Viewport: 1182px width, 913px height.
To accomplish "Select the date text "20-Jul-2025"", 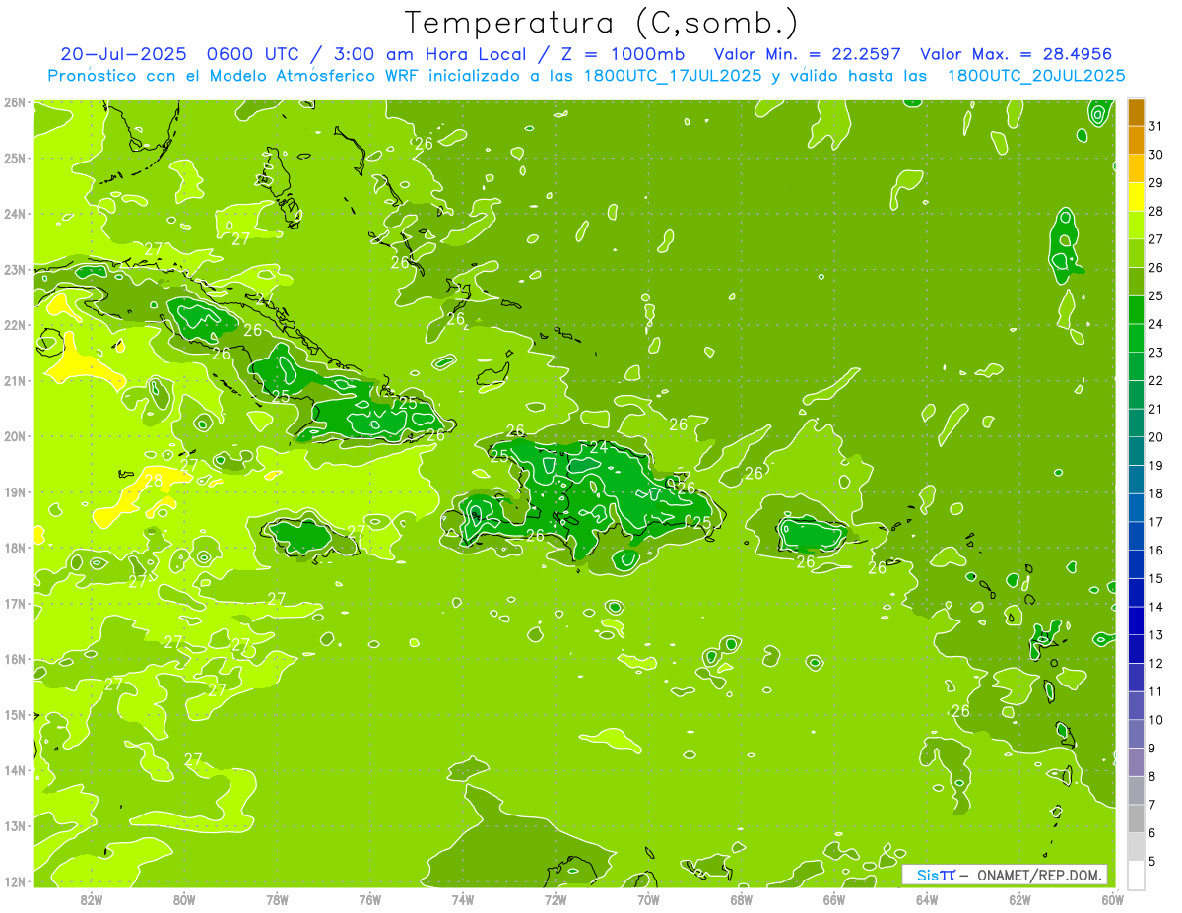I will (x=123, y=54).
